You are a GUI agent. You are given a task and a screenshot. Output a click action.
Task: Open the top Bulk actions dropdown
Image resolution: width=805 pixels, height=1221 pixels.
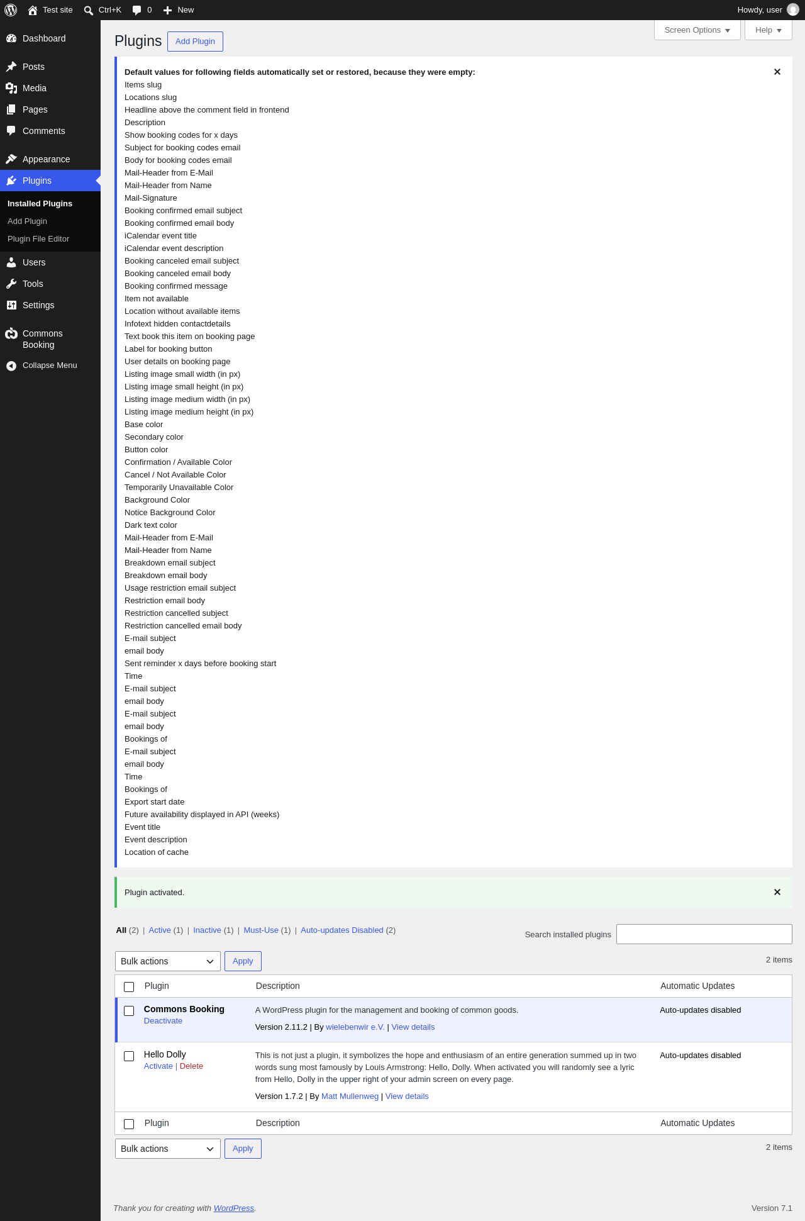[x=168, y=961]
